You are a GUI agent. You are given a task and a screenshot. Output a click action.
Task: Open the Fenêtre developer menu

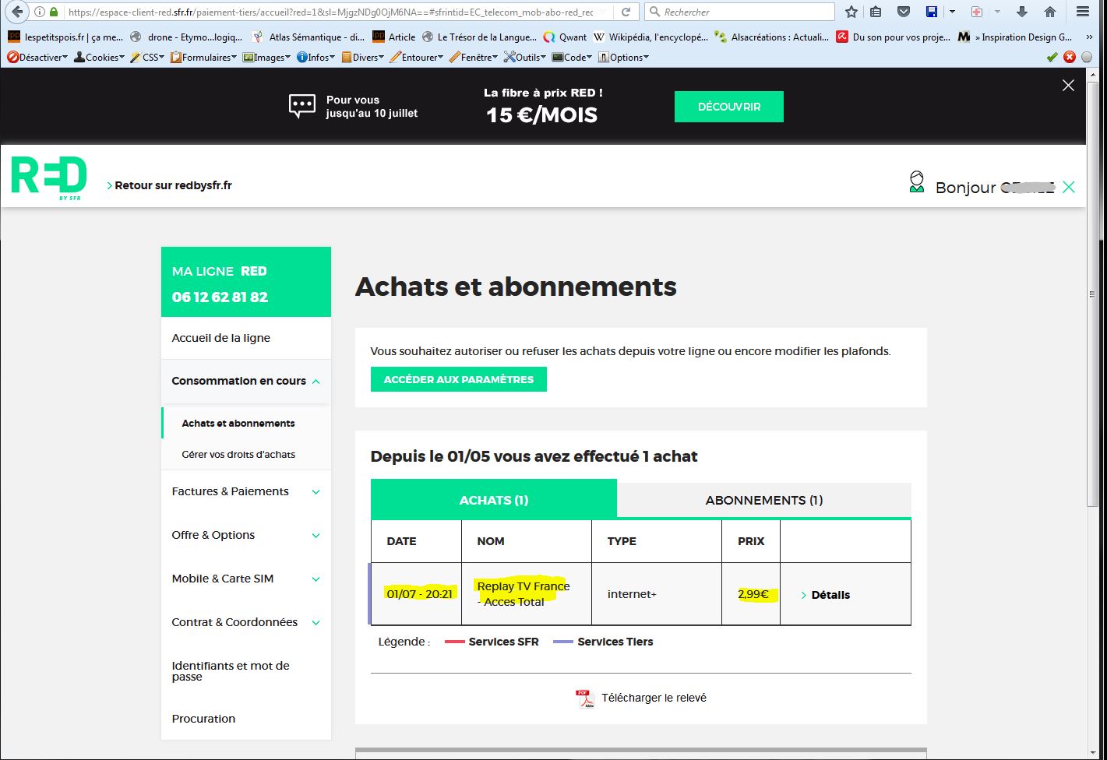(474, 57)
